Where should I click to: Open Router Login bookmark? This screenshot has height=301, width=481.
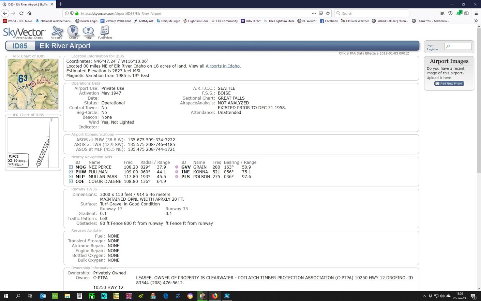[86, 21]
